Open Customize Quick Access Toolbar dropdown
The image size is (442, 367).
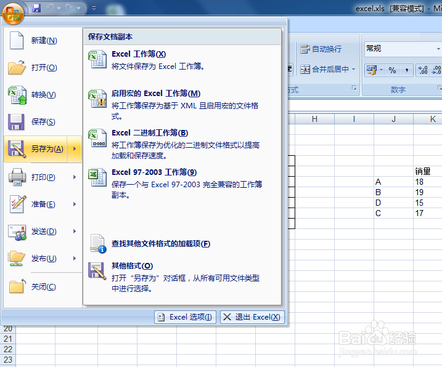tap(94, 8)
